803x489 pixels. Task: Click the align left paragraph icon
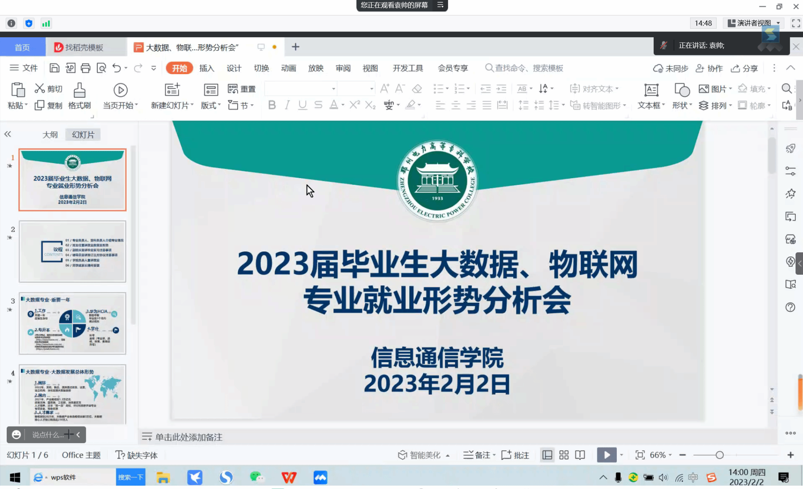click(x=440, y=105)
